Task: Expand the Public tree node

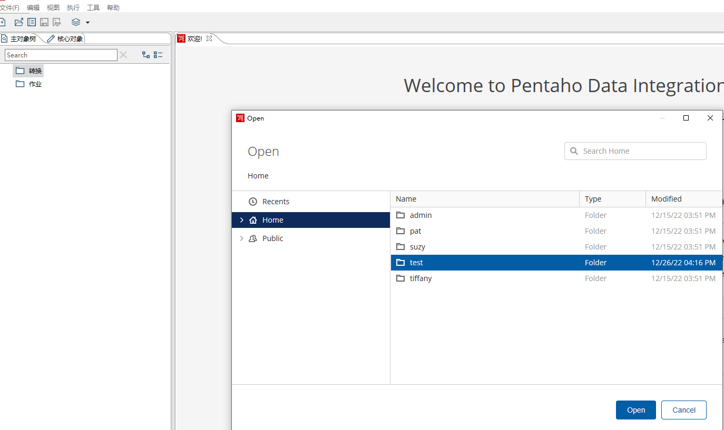Action: [x=242, y=238]
